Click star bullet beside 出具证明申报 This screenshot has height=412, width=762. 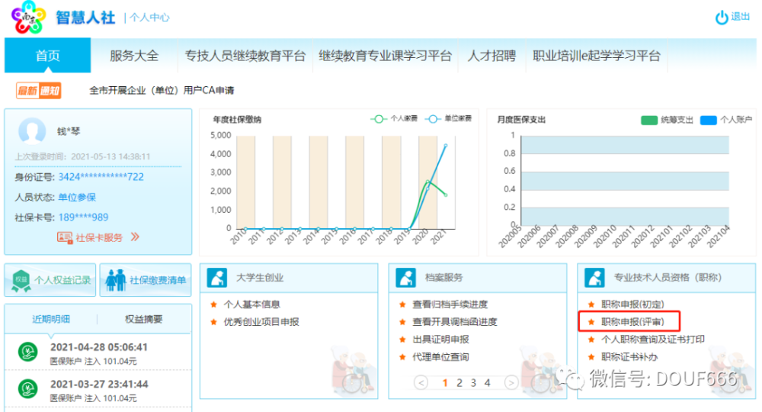tap(402, 340)
